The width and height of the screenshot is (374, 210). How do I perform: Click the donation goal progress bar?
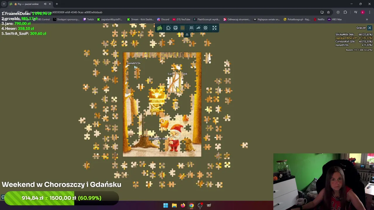point(61,198)
